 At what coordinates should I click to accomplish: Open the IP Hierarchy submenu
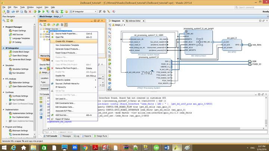(74, 87)
